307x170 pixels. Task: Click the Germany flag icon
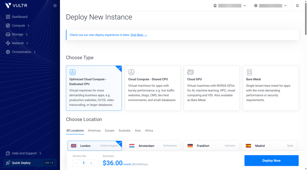(x=190, y=146)
